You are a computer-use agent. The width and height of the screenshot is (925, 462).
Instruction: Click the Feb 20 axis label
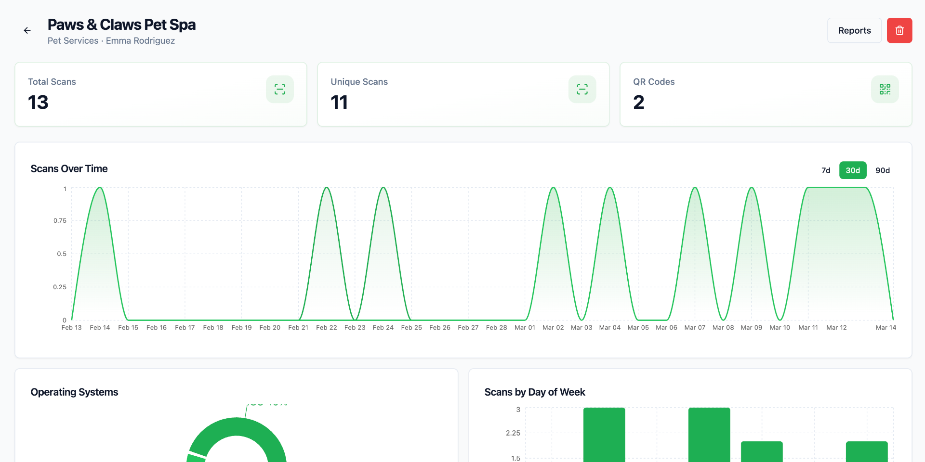(x=270, y=328)
